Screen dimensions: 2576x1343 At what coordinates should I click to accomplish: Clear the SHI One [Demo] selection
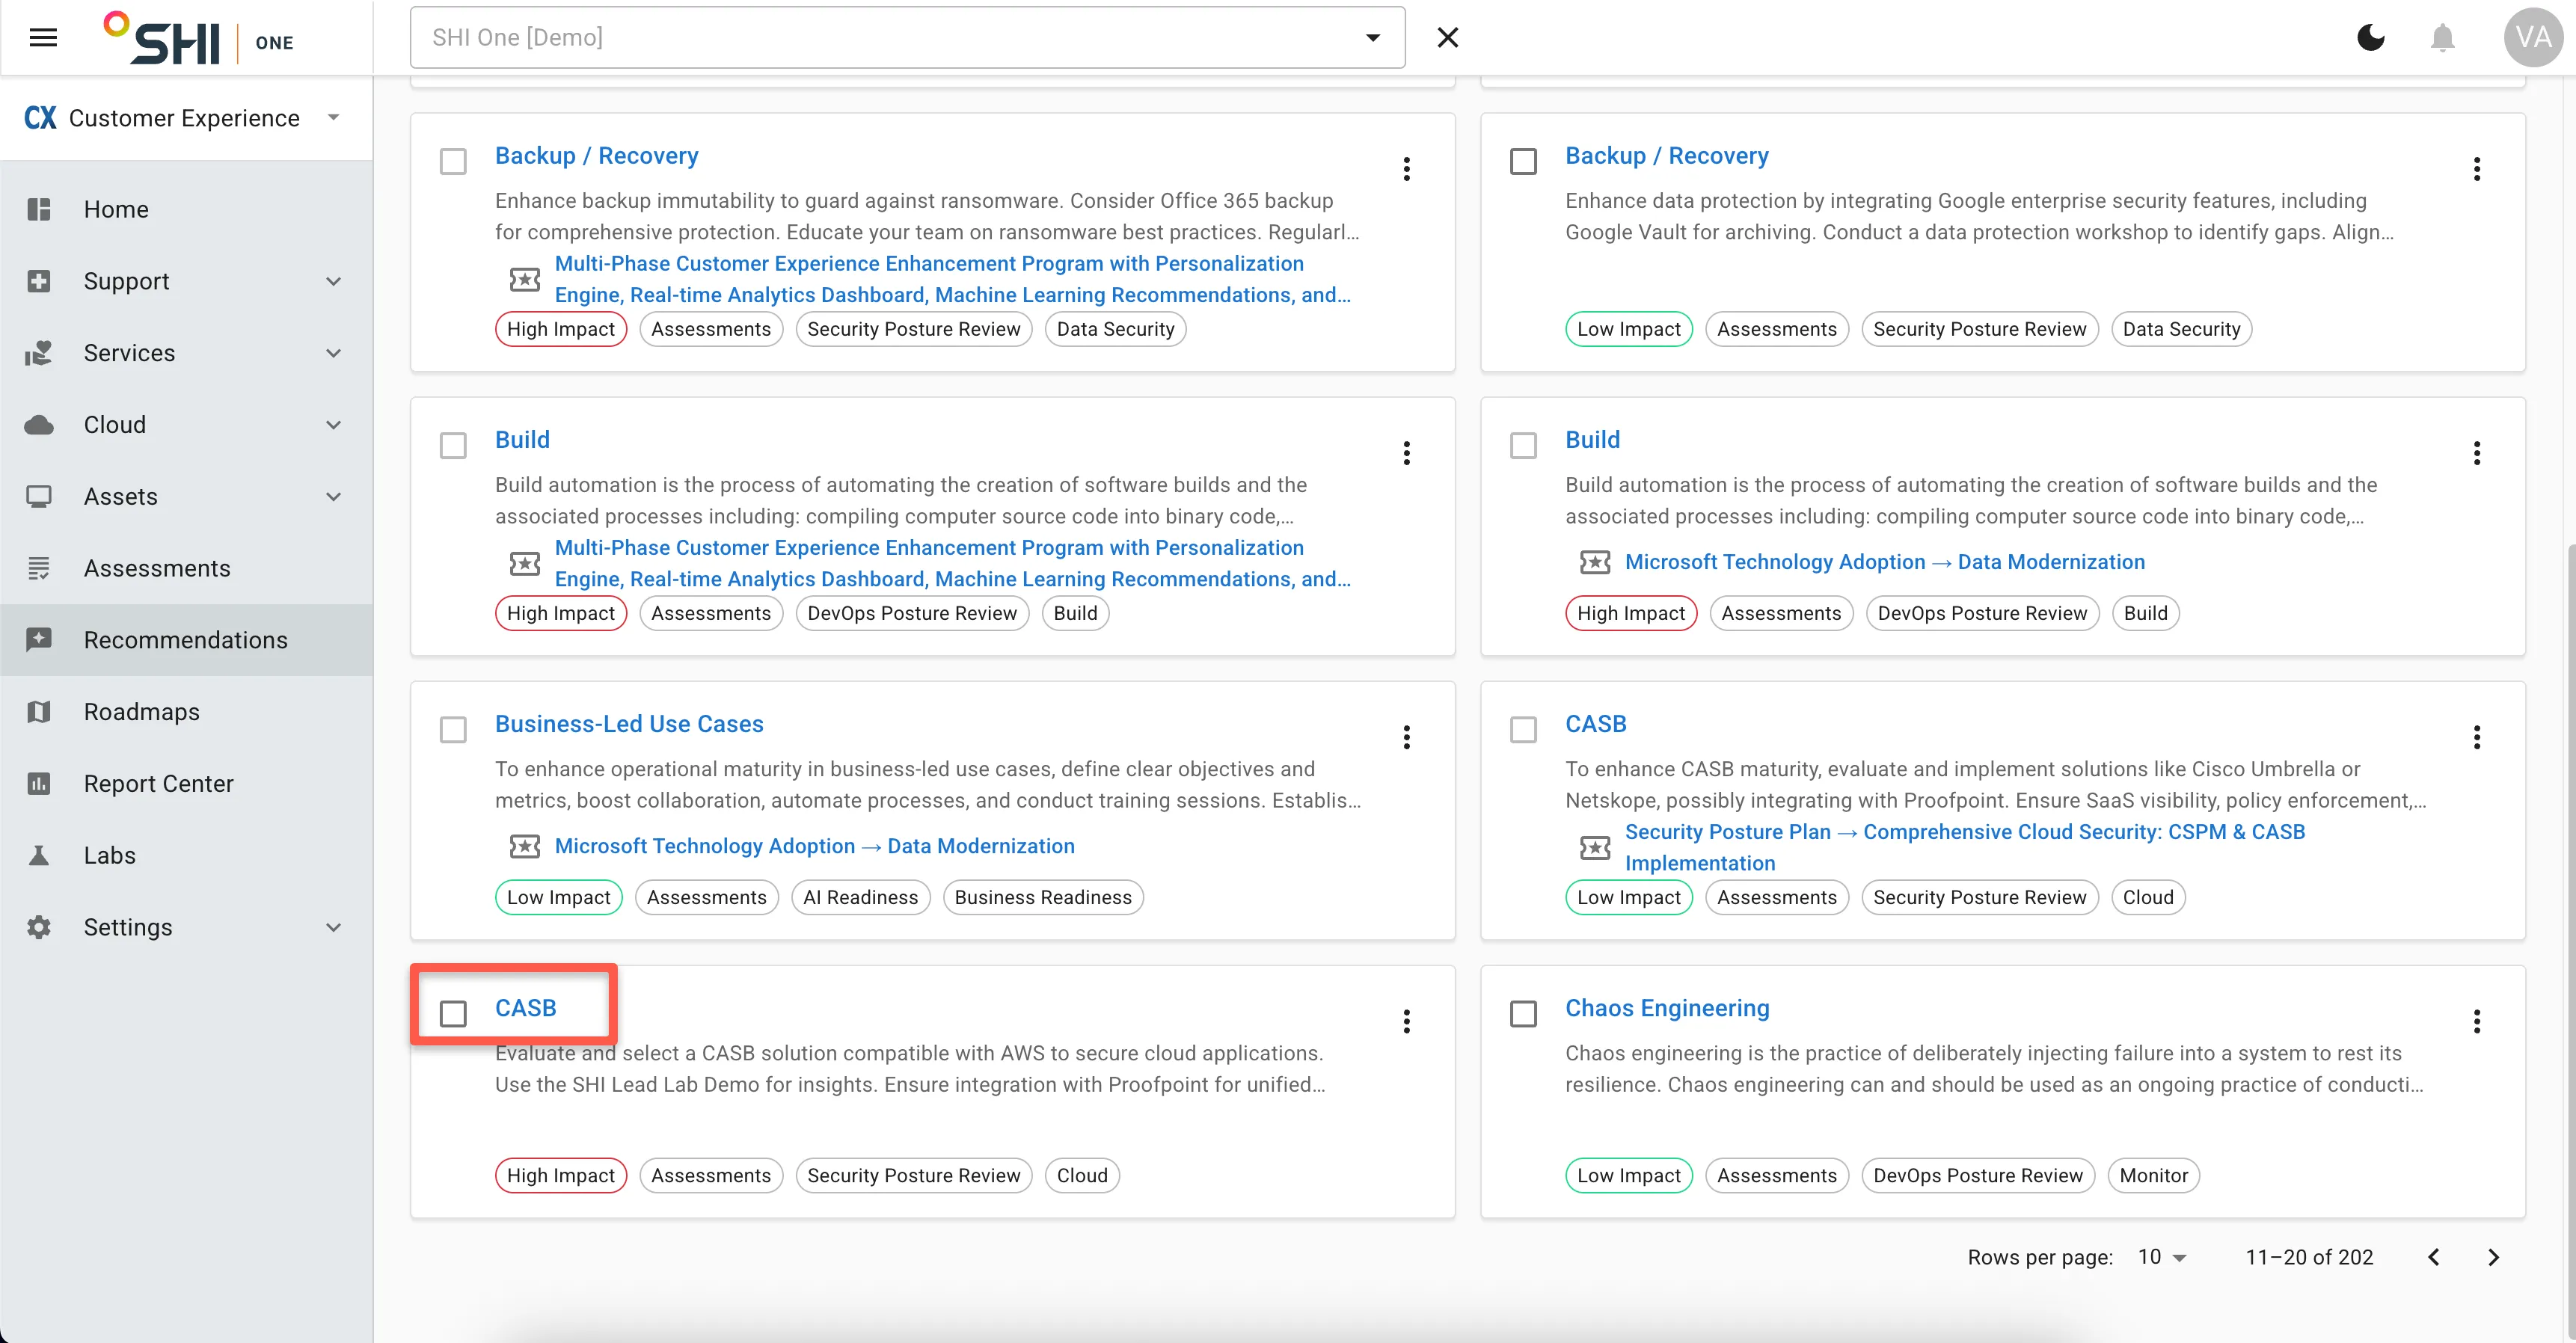(x=1447, y=38)
